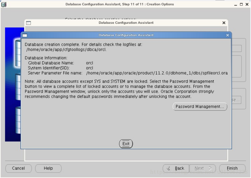This screenshot has height=178, width=251.
Task: Click the 'Server Parameter File name:' label
Action: tap(55, 73)
